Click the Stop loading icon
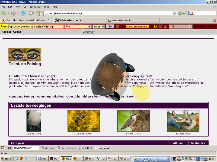217x162 pixels. [x=31, y=13]
